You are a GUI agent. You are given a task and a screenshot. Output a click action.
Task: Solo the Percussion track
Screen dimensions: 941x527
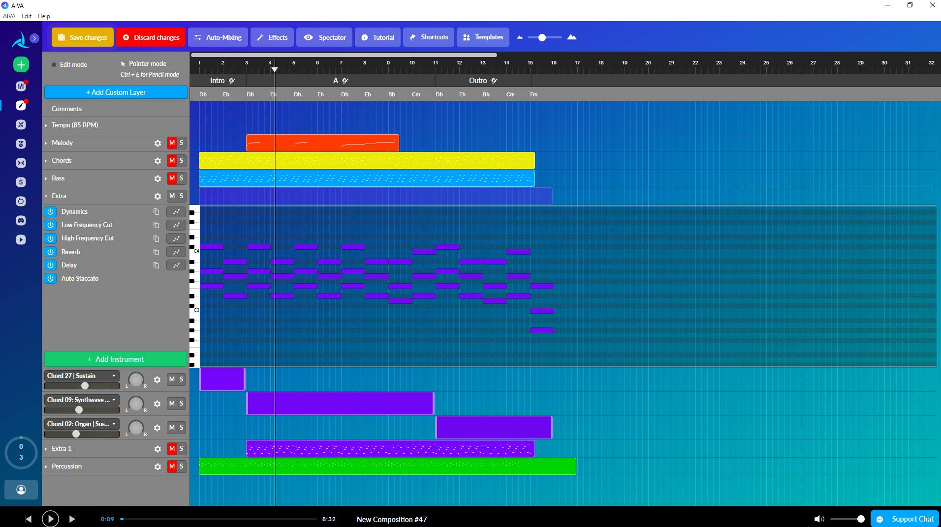click(x=182, y=466)
